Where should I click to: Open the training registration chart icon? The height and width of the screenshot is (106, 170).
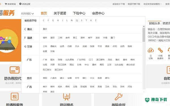[67, 96]
